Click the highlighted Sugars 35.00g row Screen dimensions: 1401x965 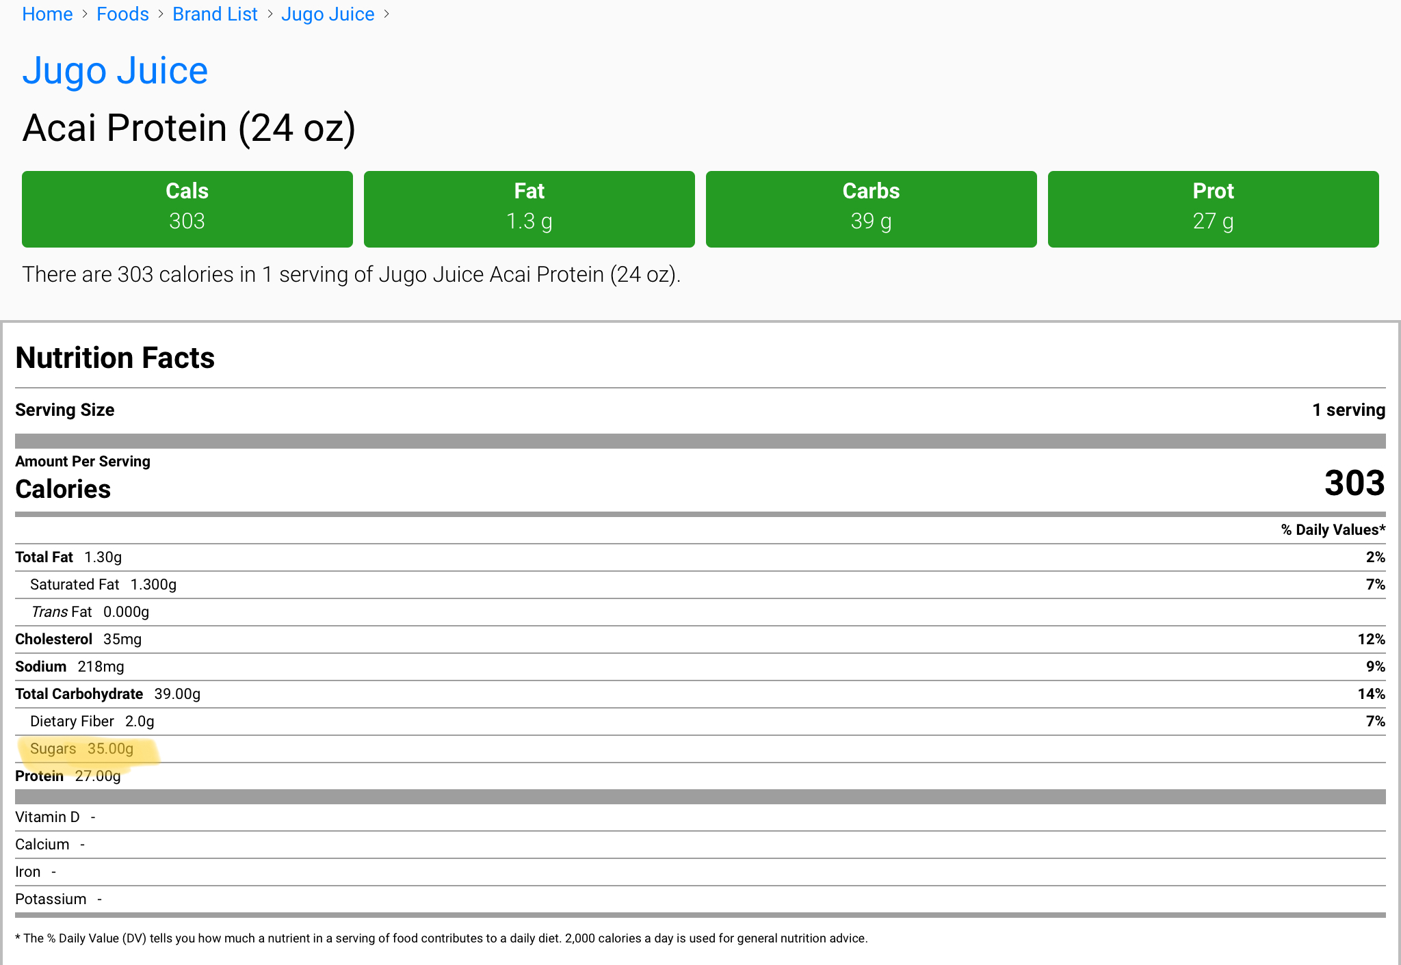tap(700, 749)
